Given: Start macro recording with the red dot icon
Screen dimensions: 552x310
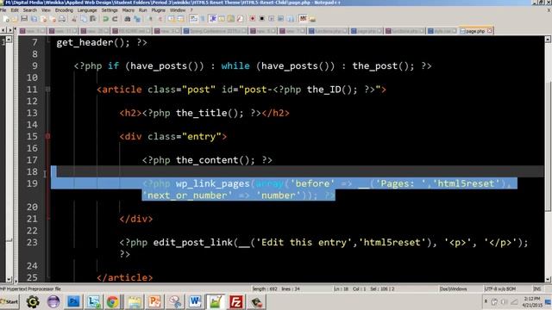Looking at the screenshot, I should 252,19.
